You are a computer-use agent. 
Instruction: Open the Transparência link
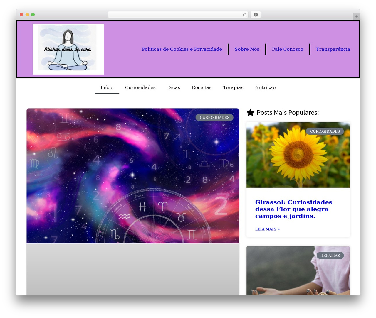333,49
